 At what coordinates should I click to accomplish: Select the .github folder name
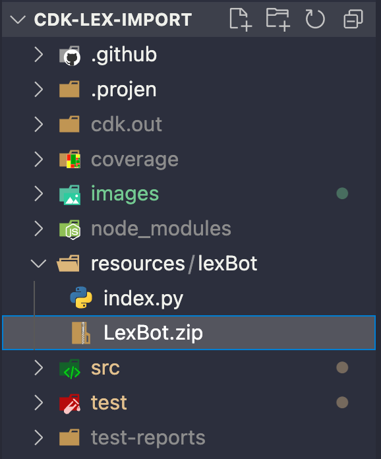click(124, 55)
